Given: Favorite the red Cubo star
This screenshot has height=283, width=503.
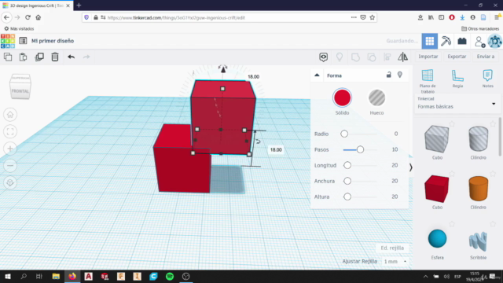Looking at the screenshot, I should (x=452, y=174).
